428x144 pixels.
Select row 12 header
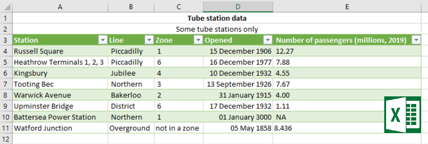point(6,139)
